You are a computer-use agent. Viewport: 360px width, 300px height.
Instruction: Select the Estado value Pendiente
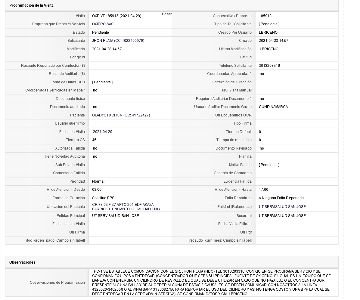click(x=100, y=32)
